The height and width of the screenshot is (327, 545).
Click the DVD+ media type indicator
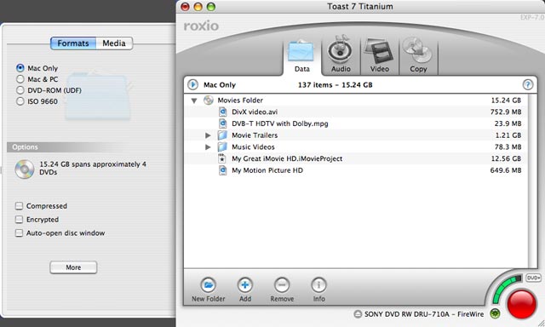pos(533,278)
